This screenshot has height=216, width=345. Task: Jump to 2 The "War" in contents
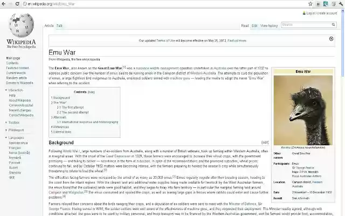click(x=59, y=103)
